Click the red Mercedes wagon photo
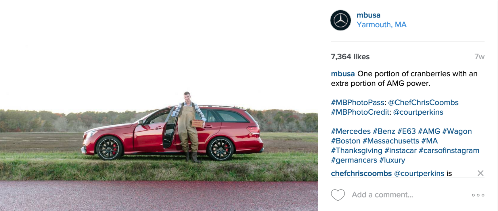This screenshot has height=211, width=498. pyautogui.click(x=159, y=106)
